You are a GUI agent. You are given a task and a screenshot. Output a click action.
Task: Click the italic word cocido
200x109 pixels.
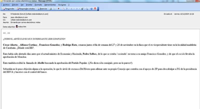click(182, 54)
